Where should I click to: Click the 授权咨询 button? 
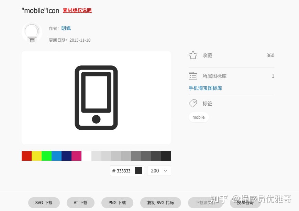[x=245, y=203]
